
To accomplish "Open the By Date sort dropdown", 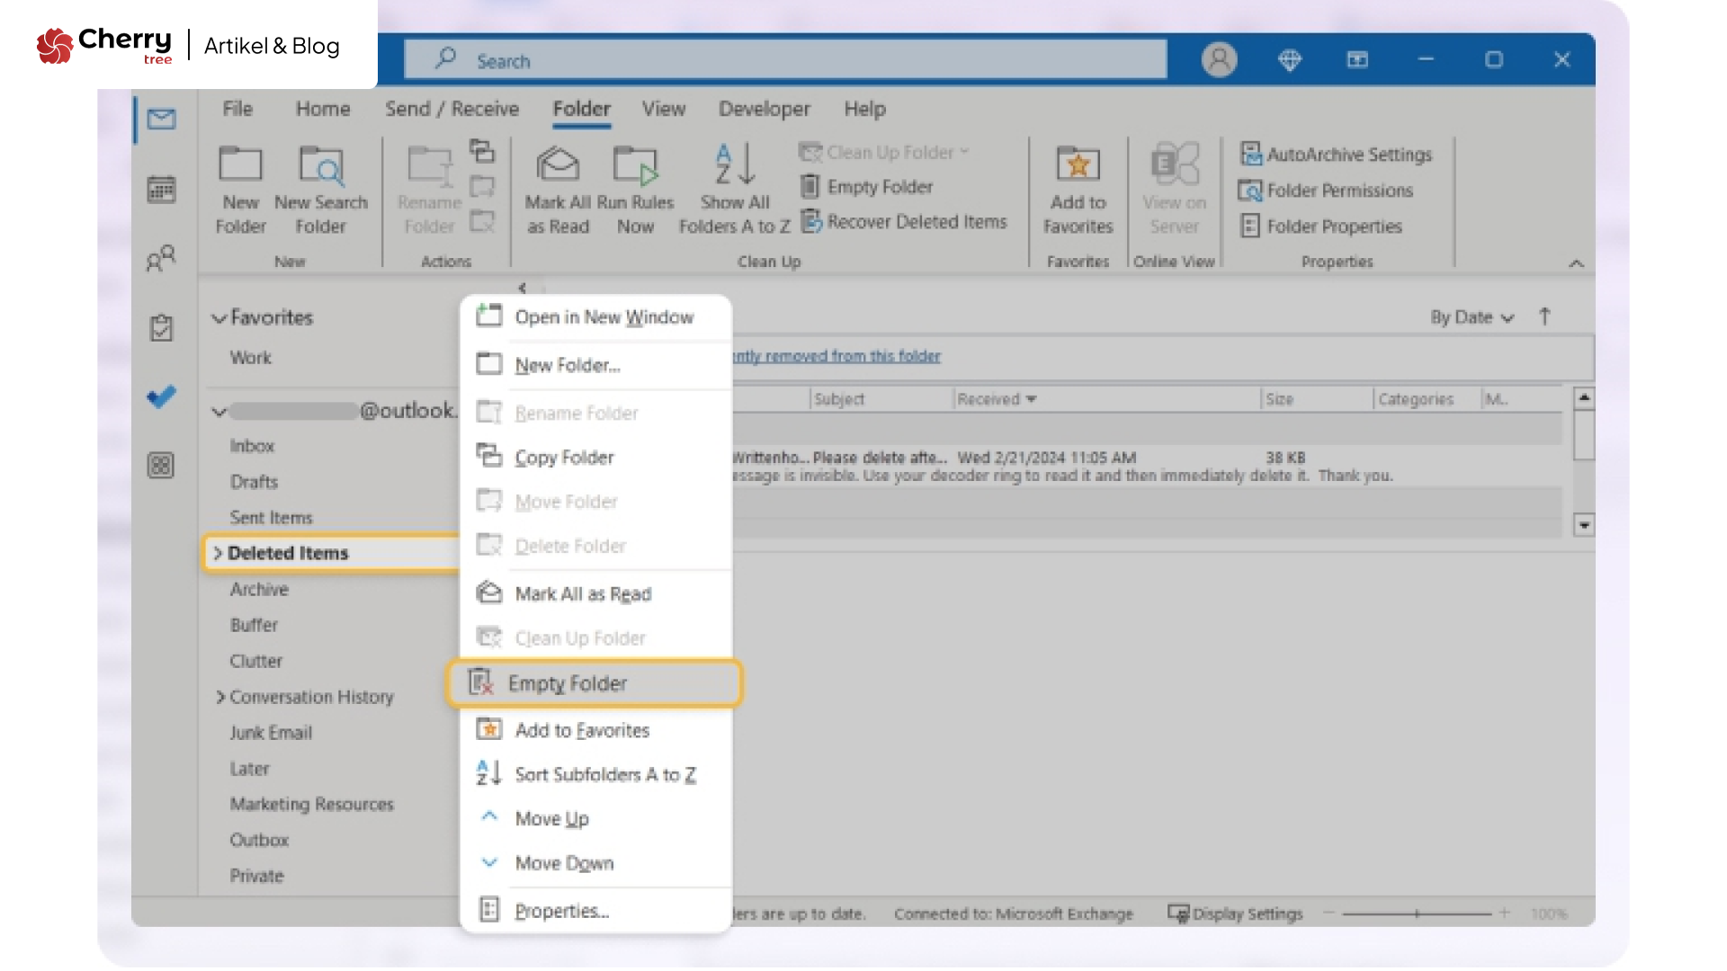I will pyautogui.click(x=1472, y=317).
